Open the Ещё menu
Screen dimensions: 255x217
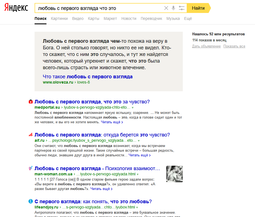point(188,18)
